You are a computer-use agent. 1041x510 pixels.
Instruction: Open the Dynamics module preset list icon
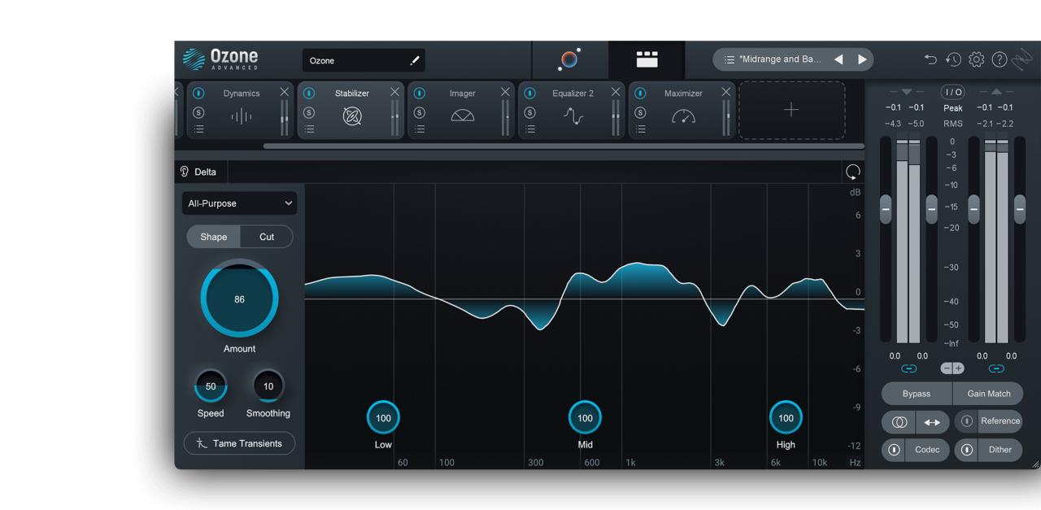(198, 129)
